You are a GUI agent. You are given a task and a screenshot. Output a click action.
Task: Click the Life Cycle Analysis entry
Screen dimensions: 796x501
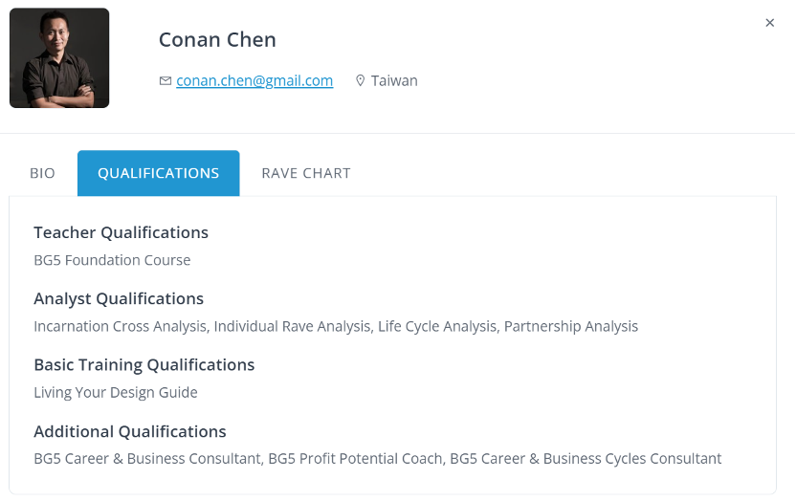pyautogui.click(x=437, y=326)
